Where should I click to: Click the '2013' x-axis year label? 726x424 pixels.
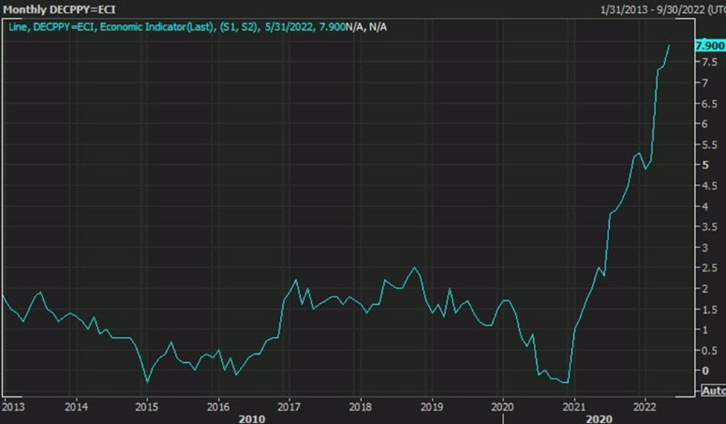pos(13,407)
